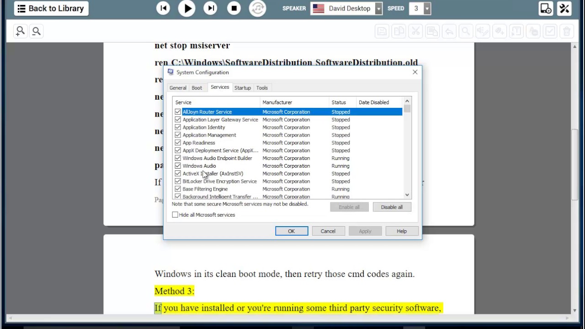Click the Cancel button

point(328,231)
